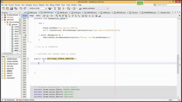182x102 pixels.
Task: Click the database connection icon beside geshot_connexion
Action: tap(80, 8)
